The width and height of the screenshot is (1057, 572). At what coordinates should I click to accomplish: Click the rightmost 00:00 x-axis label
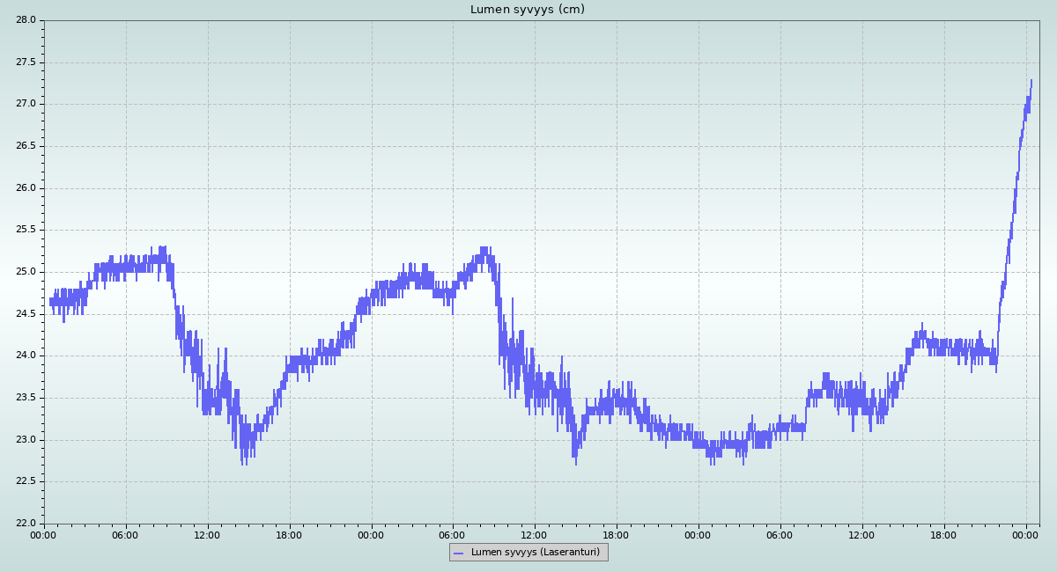click(x=1026, y=534)
